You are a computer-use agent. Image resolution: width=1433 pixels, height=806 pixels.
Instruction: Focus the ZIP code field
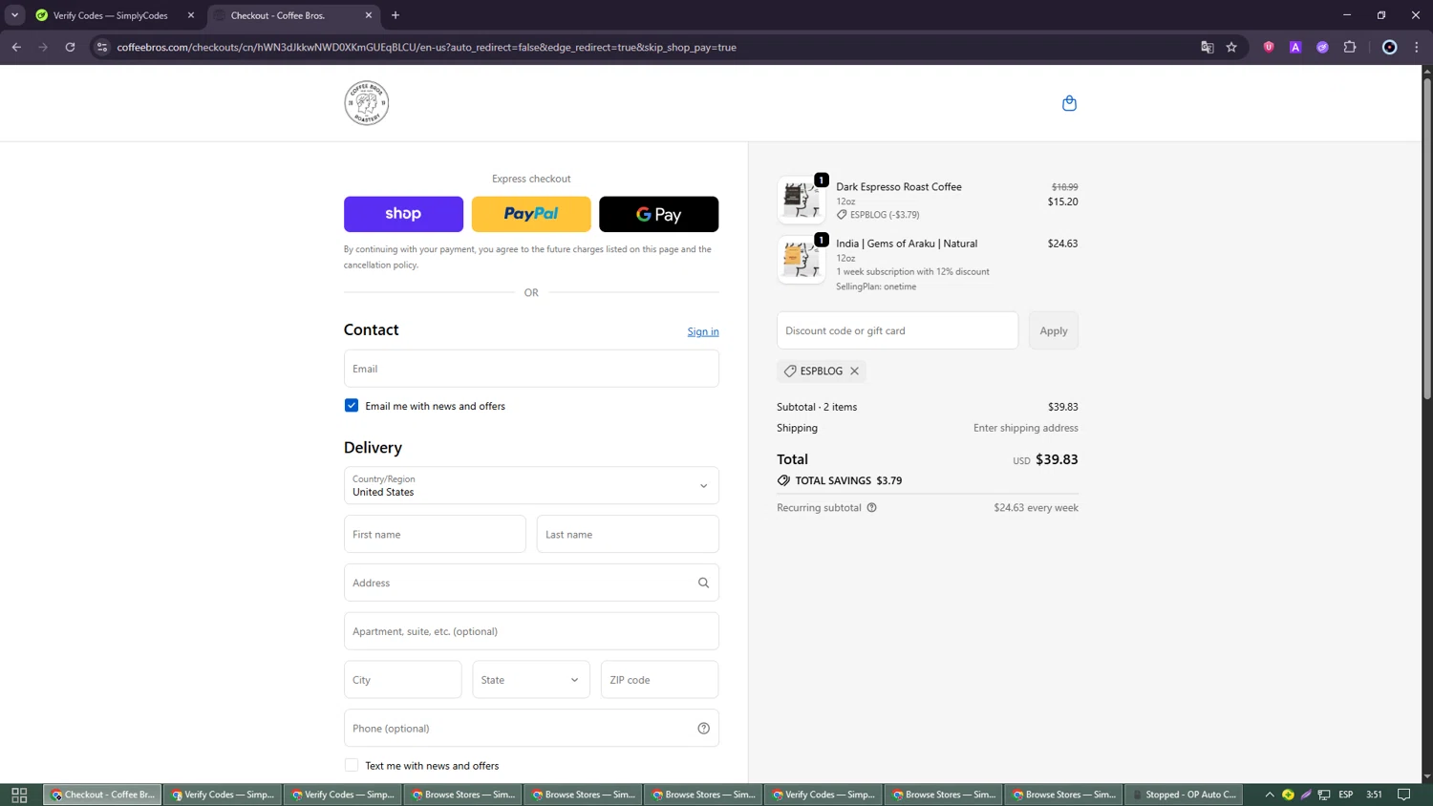coord(659,680)
